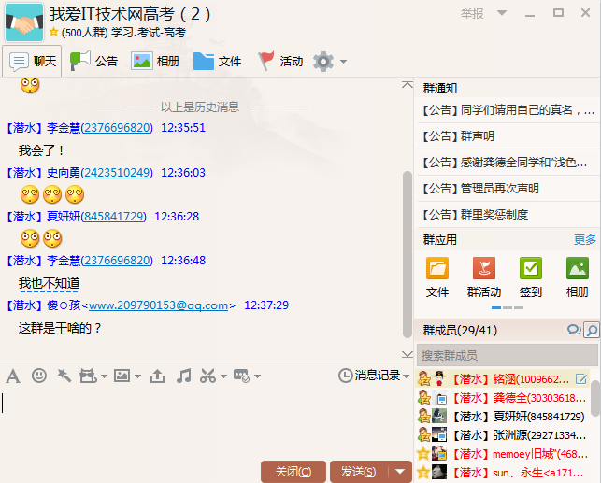Expand the window shake dropdown arrow
601x483 pixels.
coord(104,376)
